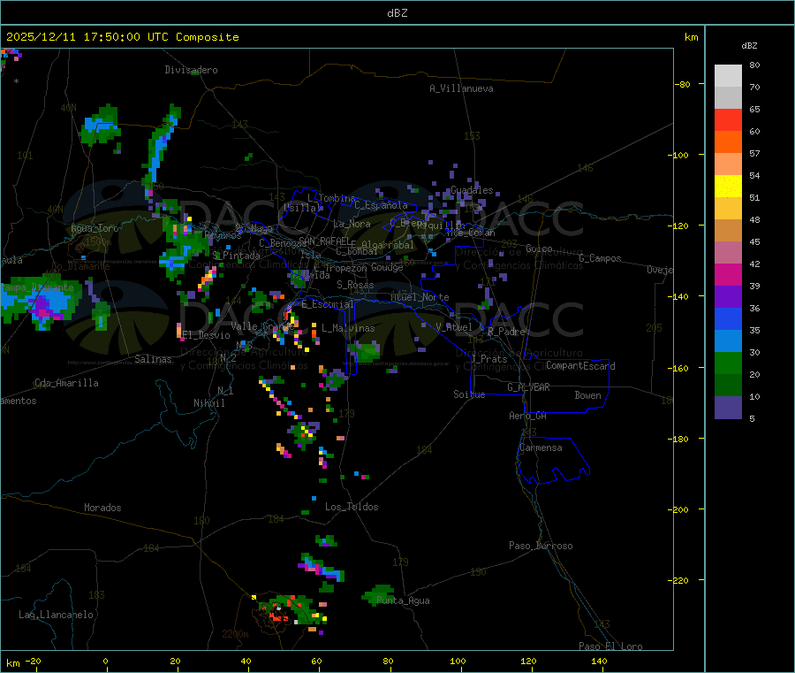The width and height of the screenshot is (795, 673).
Task: Click the CompartEscard label
Action: point(580,366)
